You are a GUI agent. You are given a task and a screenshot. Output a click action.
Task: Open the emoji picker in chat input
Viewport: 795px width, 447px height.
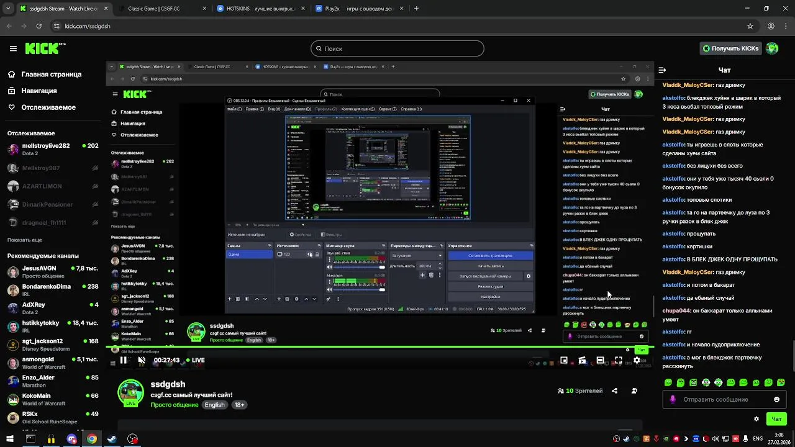(x=776, y=399)
